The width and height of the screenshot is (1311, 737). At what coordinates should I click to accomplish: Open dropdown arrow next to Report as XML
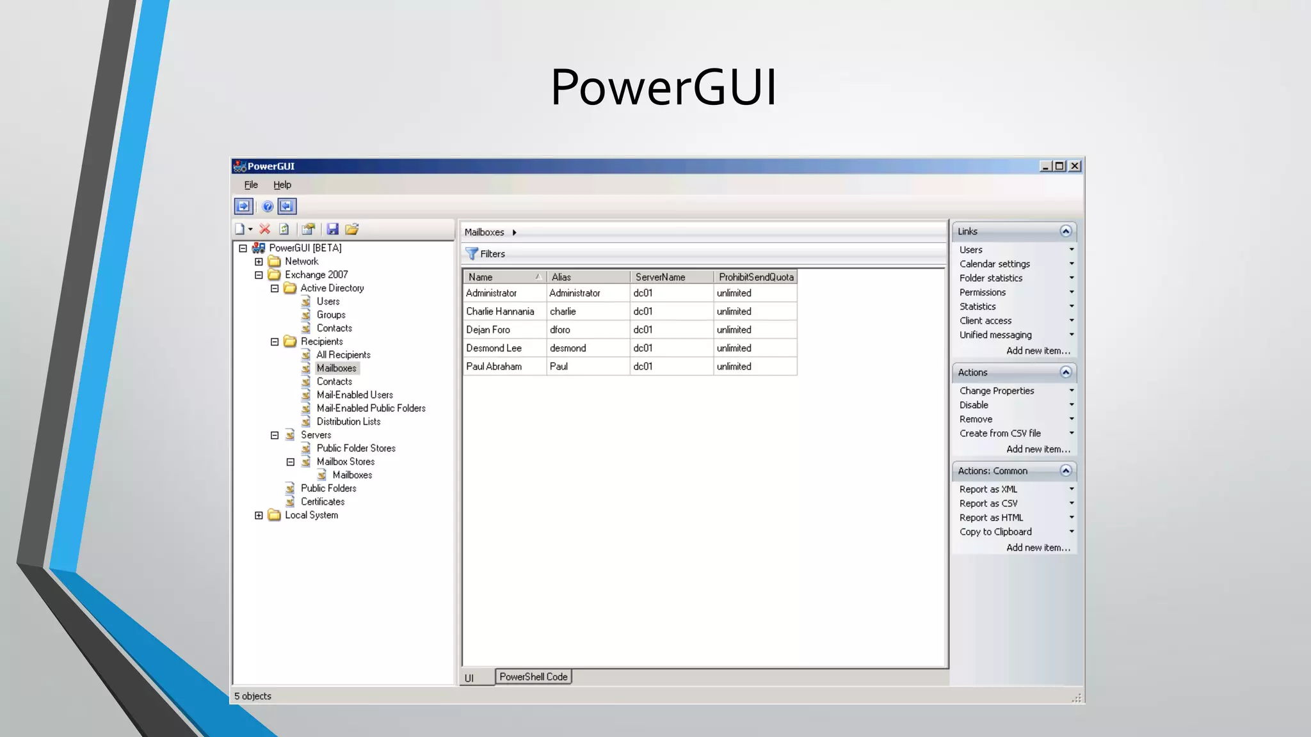coord(1072,489)
